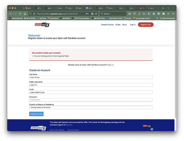Image resolution: width=184 pixels, height=141 pixels.
Task: Click the blue clock extension icon
Action: (159, 14)
